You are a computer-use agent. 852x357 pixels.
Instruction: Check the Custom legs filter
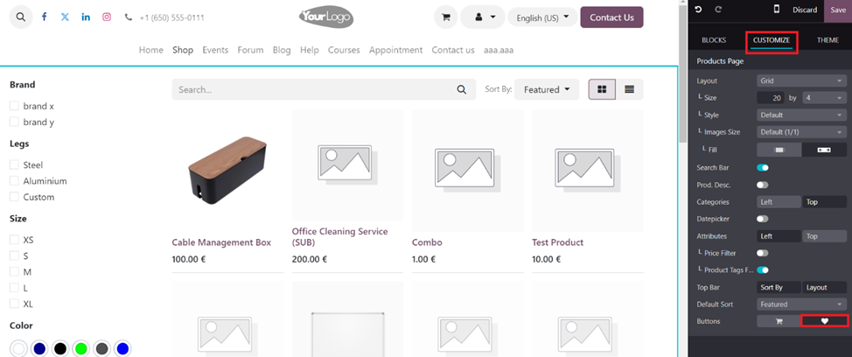tap(14, 197)
